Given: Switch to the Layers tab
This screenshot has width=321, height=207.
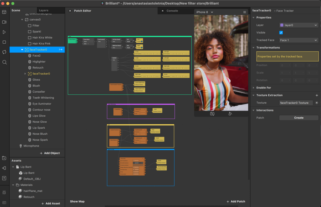Looking at the screenshot, I should point(44,11).
